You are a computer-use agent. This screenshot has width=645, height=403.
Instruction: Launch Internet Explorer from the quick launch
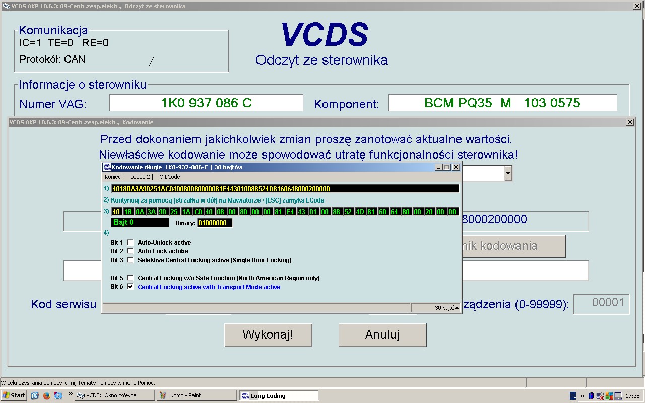click(35, 395)
